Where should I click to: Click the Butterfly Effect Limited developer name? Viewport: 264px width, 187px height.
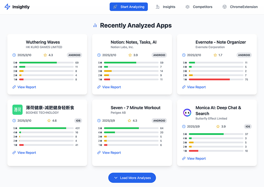(211, 119)
